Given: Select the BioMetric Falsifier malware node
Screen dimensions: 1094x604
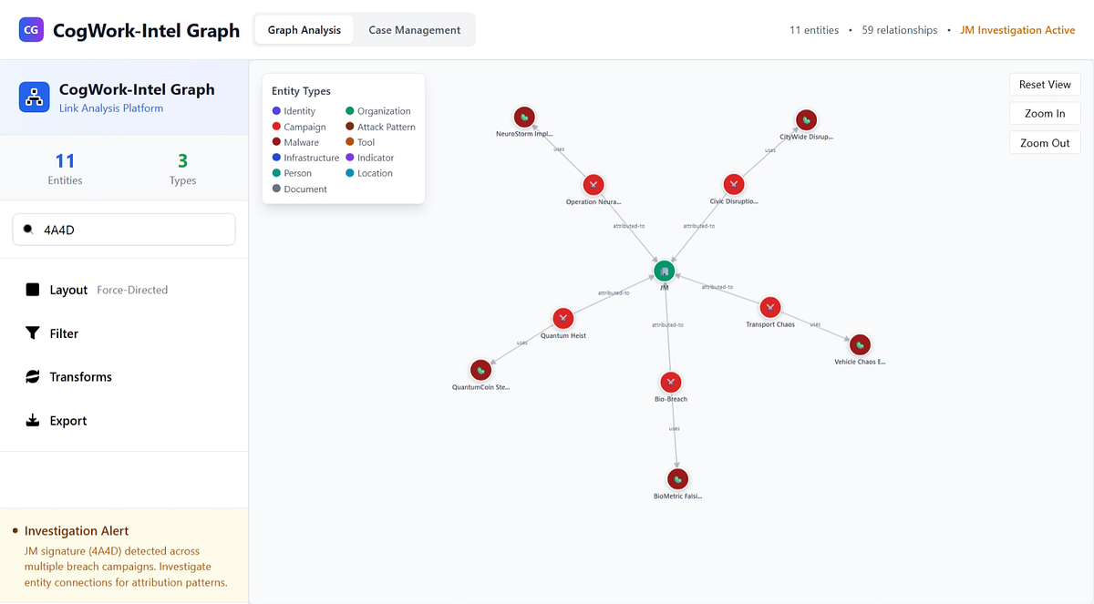Looking at the screenshot, I should pos(677,478).
